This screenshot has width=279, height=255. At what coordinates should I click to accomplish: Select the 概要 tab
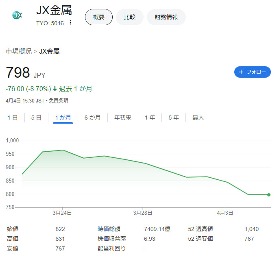point(98,17)
